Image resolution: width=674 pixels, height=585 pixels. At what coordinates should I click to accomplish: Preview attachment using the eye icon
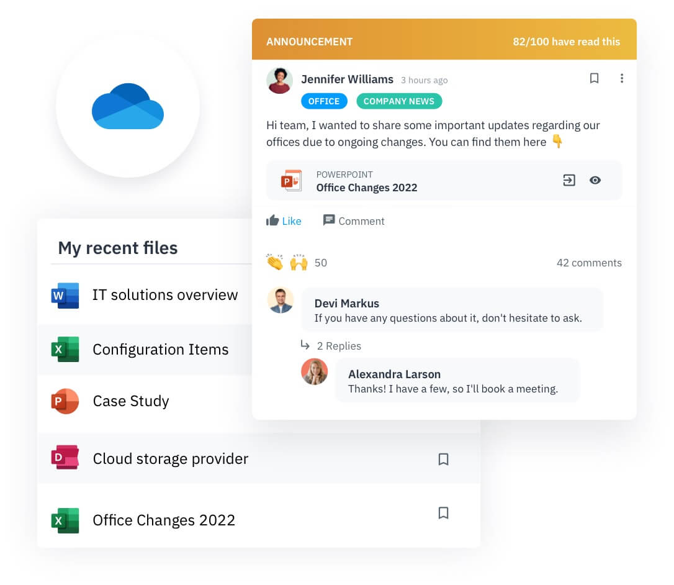595,180
